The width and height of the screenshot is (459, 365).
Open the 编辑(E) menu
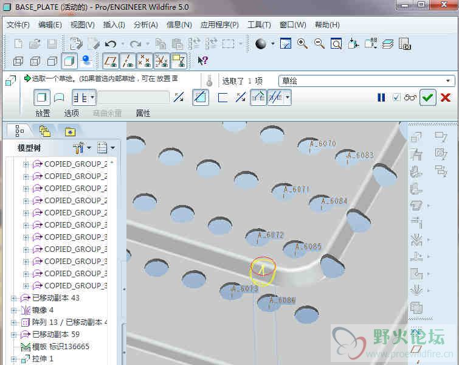click(50, 25)
